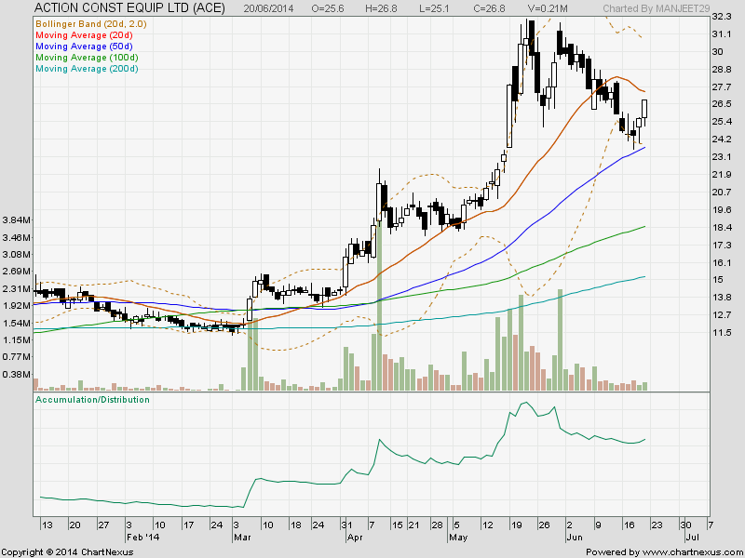Click the high price H=26.8
Image resolution: width=745 pixels, height=558 pixels.
click(x=381, y=8)
